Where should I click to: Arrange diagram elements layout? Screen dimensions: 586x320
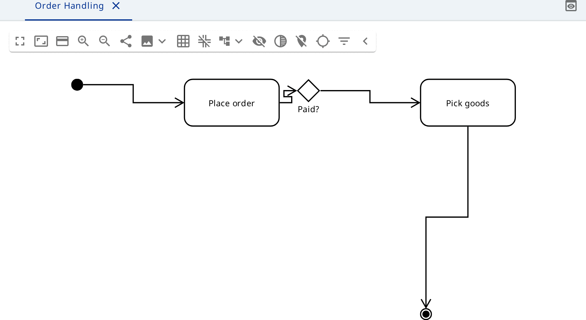click(224, 41)
